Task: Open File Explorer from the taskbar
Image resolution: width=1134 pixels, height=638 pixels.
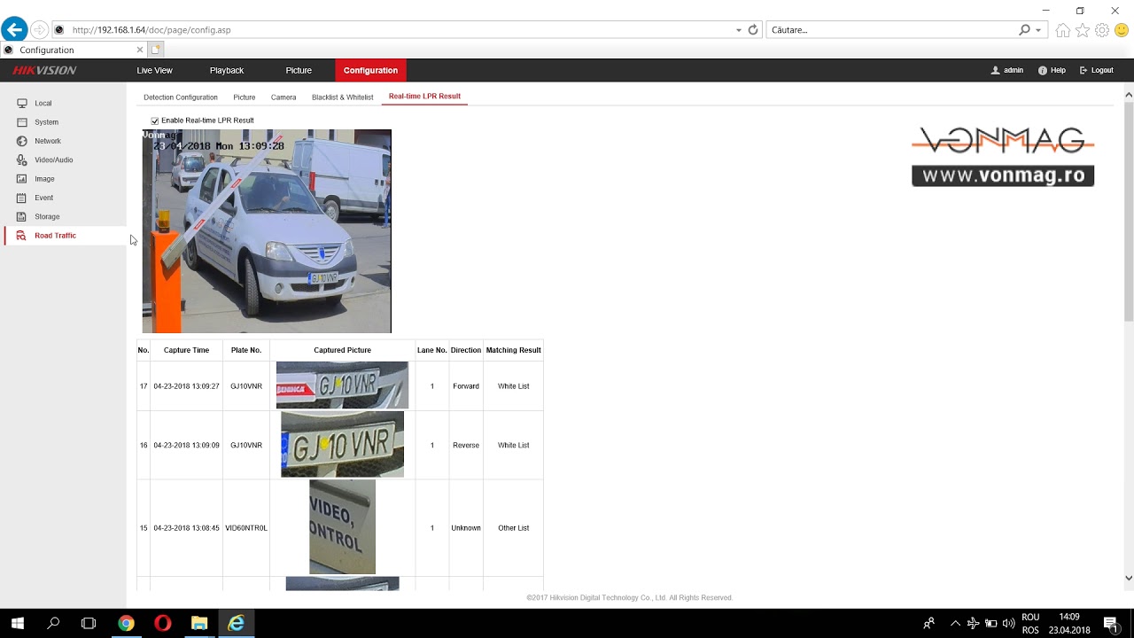Action: (199, 624)
